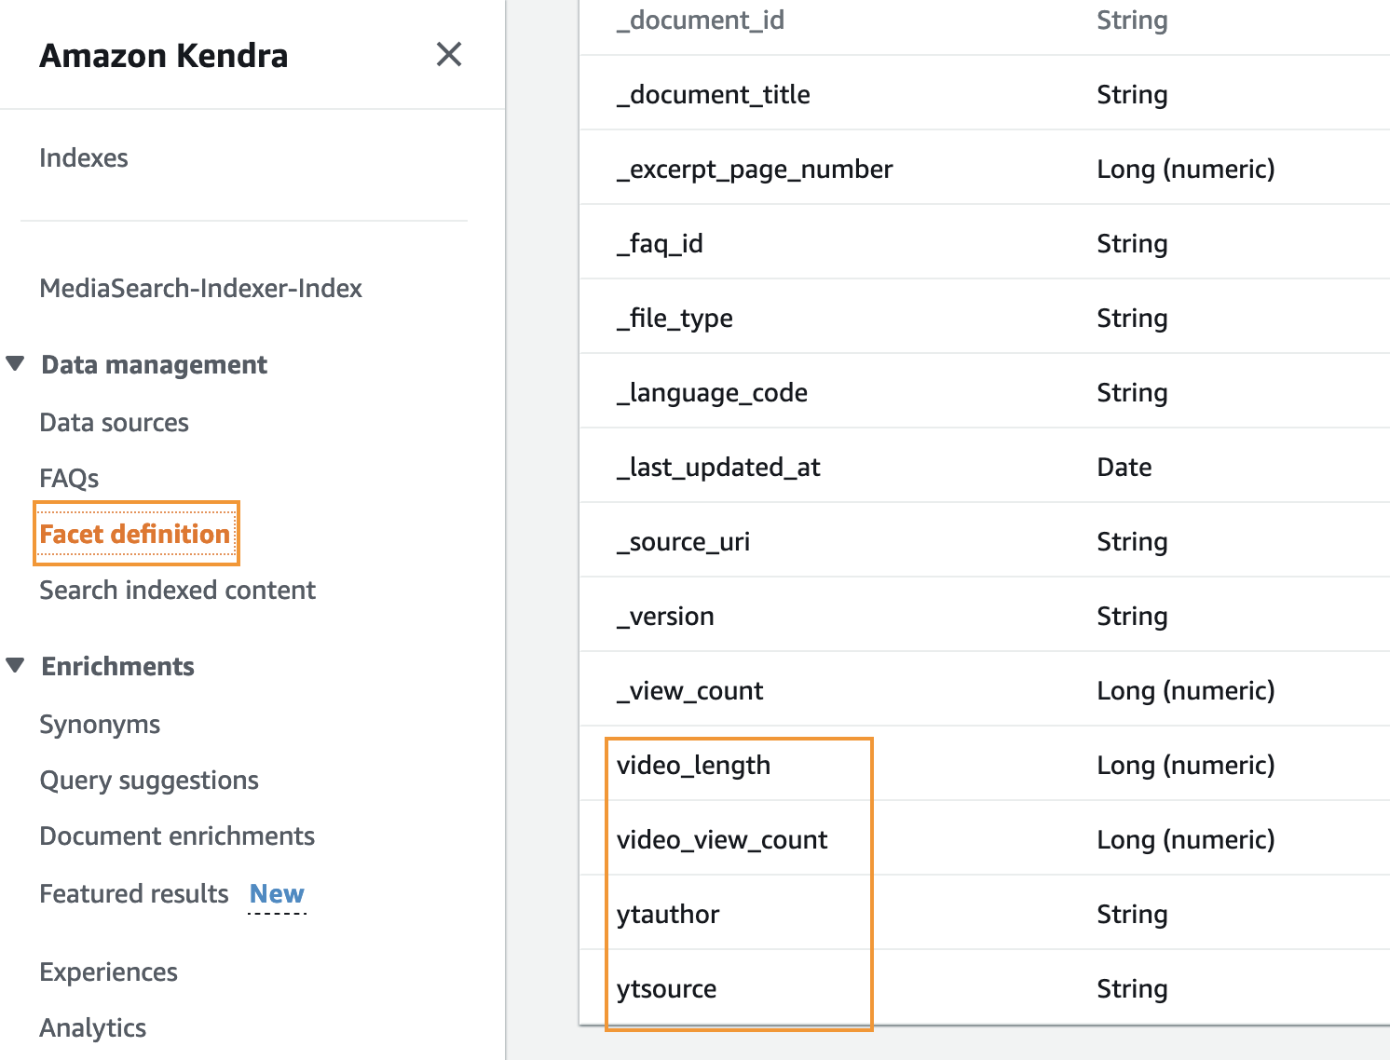Select the _excerpt_page_number field name
The height and width of the screenshot is (1060, 1390).
click(x=755, y=170)
